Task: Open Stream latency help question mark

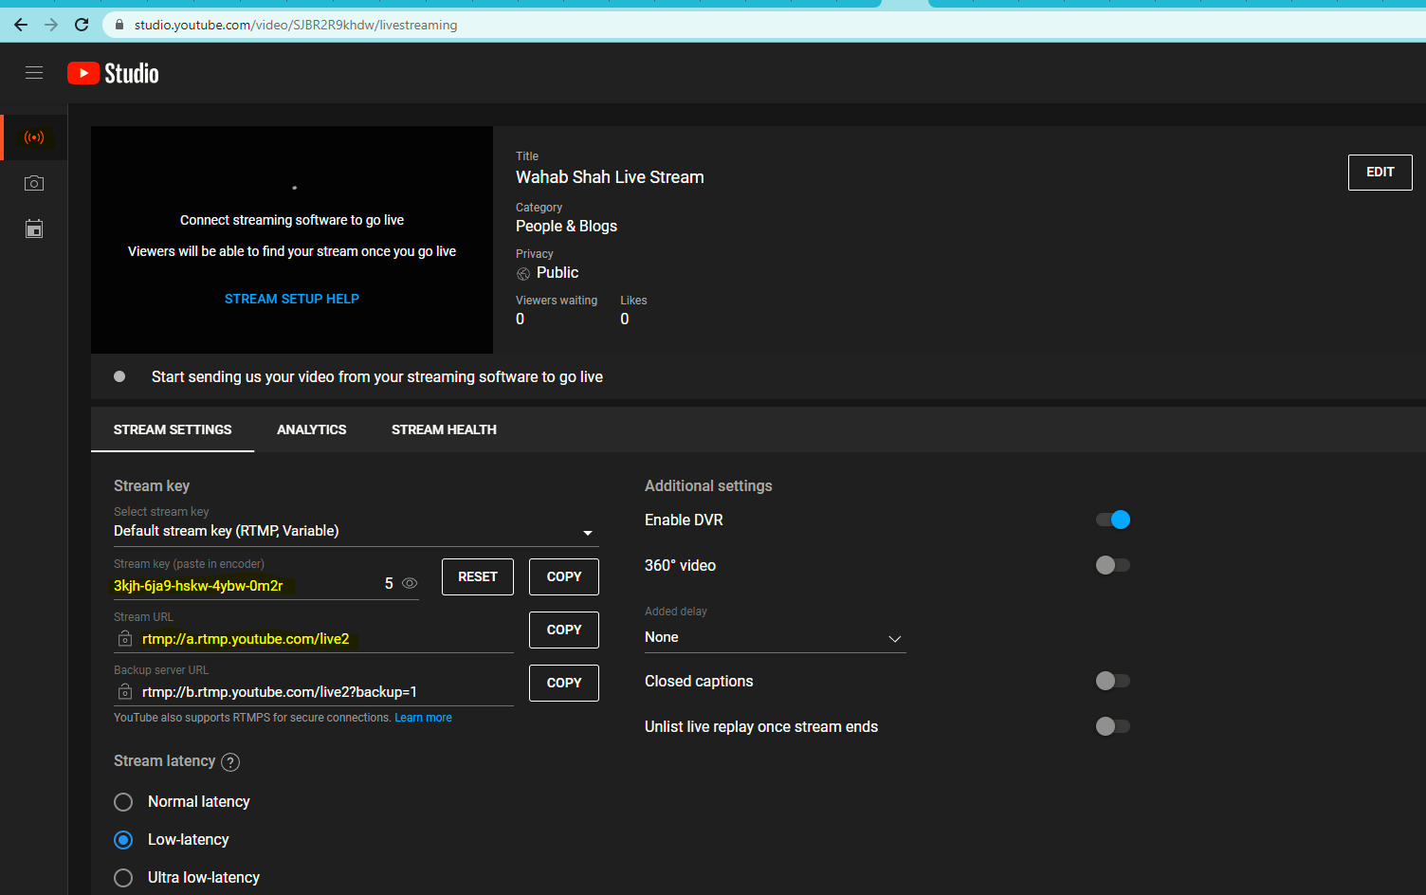Action: (x=230, y=762)
